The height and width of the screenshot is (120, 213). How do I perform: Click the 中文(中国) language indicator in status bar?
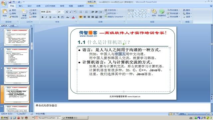[x=40, y=114]
